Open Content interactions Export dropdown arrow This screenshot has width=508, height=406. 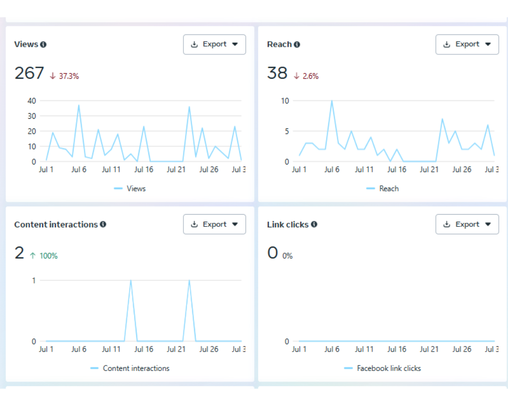point(235,224)
